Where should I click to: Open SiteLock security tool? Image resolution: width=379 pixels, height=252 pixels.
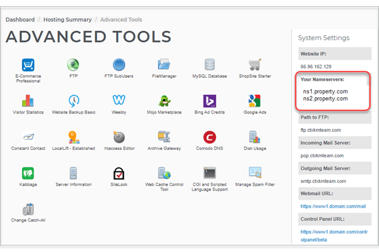pos(119,174)
